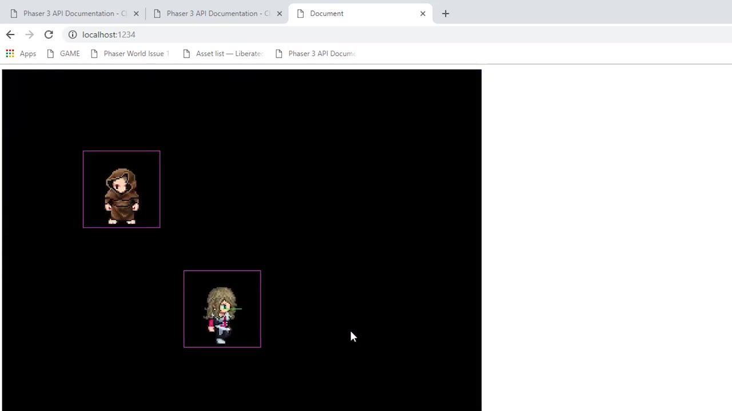Screen dimensions: 732x411
Task: Close the first Phaser 3 API Documentation tab
Action: point(136,13)
